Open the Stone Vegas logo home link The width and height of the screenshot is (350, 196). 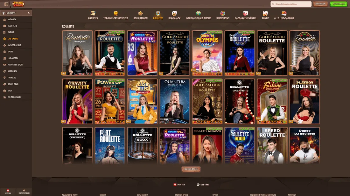click(18, 4)
